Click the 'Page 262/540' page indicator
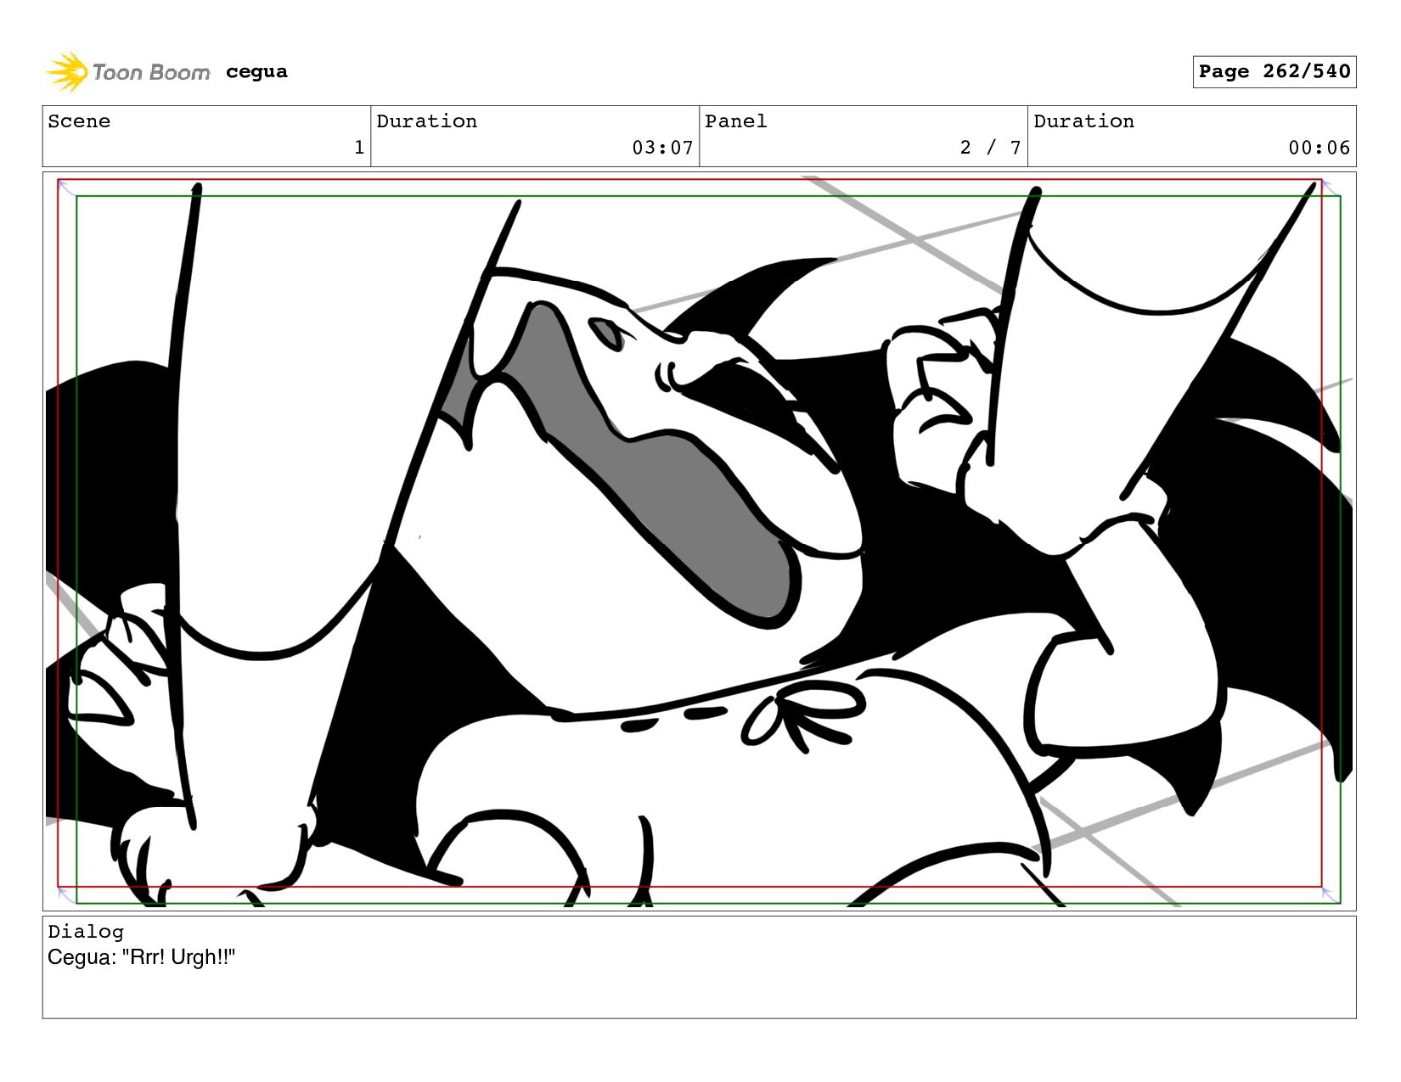Image resolution: width=1401 pixels, height=1082 pixels. click(1274, 71)
